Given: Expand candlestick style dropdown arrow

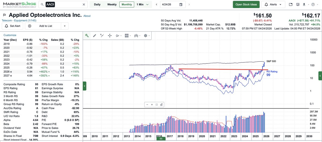Looking at the screenshot, I should pyautogui.click(x=140, y=35).
